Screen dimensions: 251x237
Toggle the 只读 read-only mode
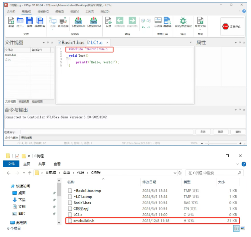pyautogui.click(x=108, y=22)
